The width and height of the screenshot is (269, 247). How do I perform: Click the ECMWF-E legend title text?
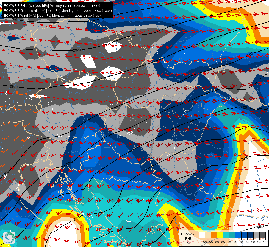(x=189, y=234)
